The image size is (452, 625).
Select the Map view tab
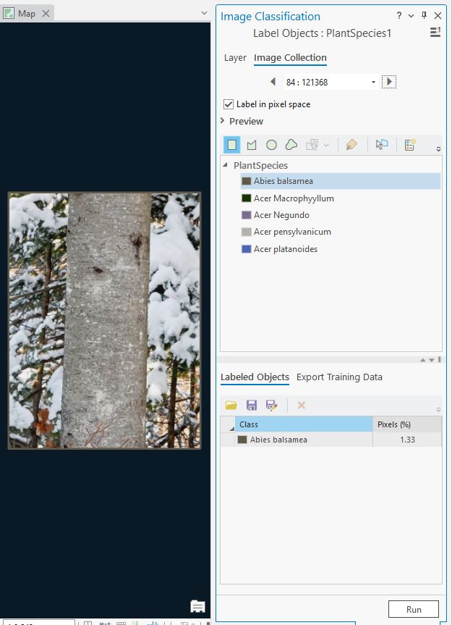26,14
